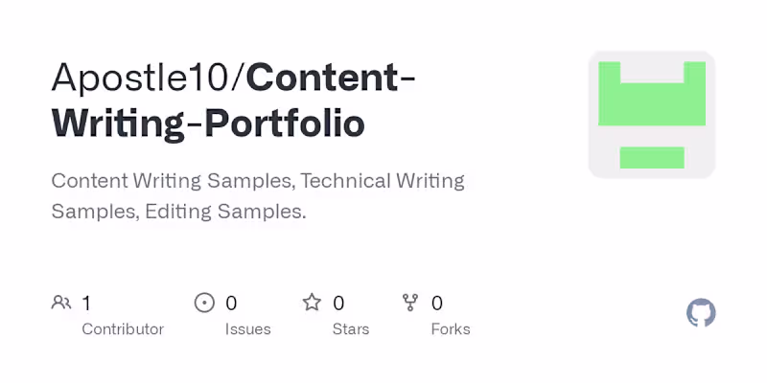Click the issues circle-dot icon
This screenshot has height=383, width=767.
coord(204,304)
